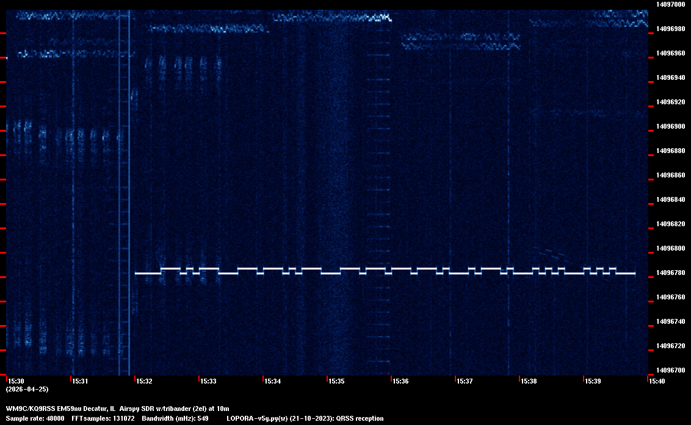Select the 15:32 time axis marker
Image resolution: width=691 pixels, height=425 pixels.
(x=144, y=381)
